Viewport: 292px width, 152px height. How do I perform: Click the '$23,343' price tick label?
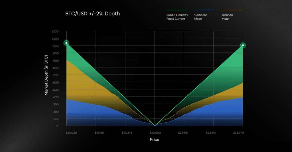(127, 133)
